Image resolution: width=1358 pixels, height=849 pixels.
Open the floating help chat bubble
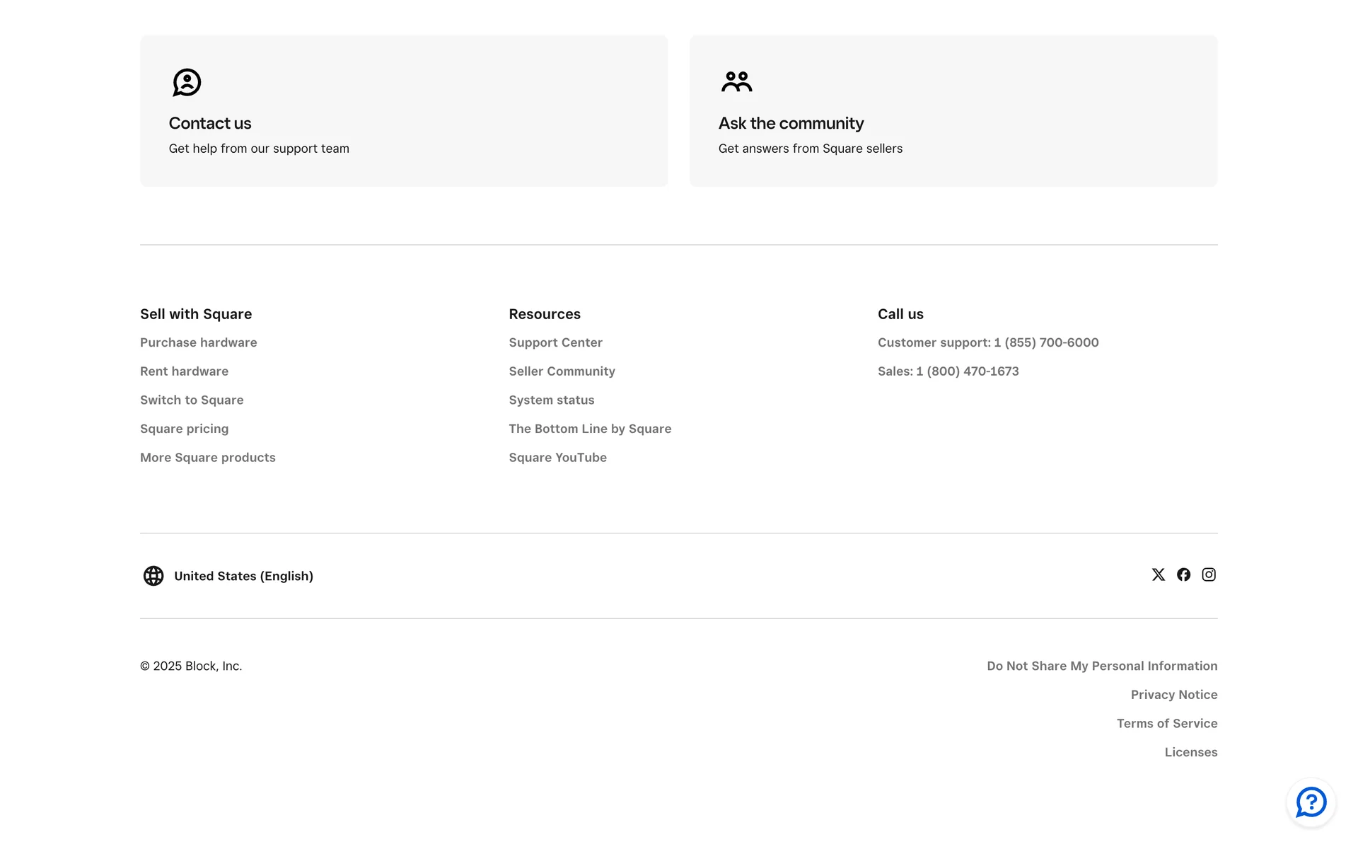pos(1311,802)
